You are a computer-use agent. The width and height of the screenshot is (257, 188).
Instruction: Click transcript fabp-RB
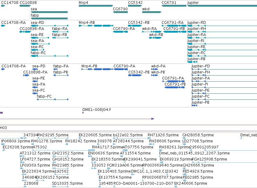click(x=60, y=38)
